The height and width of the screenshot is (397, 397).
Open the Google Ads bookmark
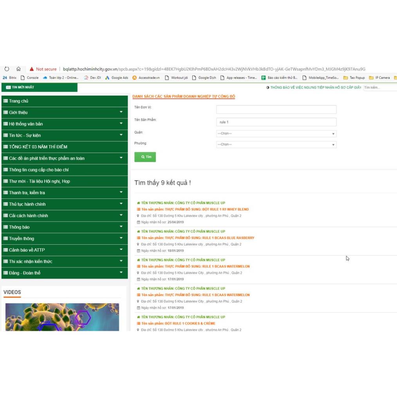point(116,78)
